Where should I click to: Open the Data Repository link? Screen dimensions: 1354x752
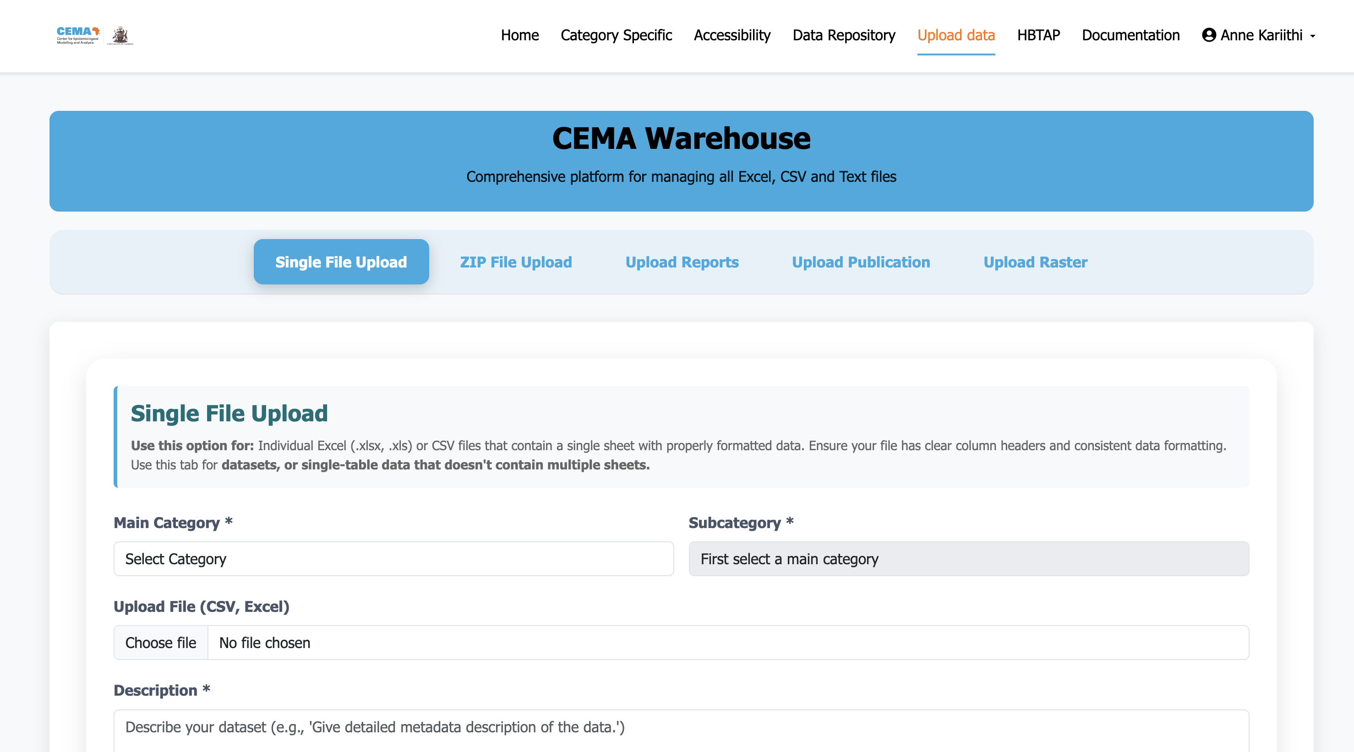[843, 35]
